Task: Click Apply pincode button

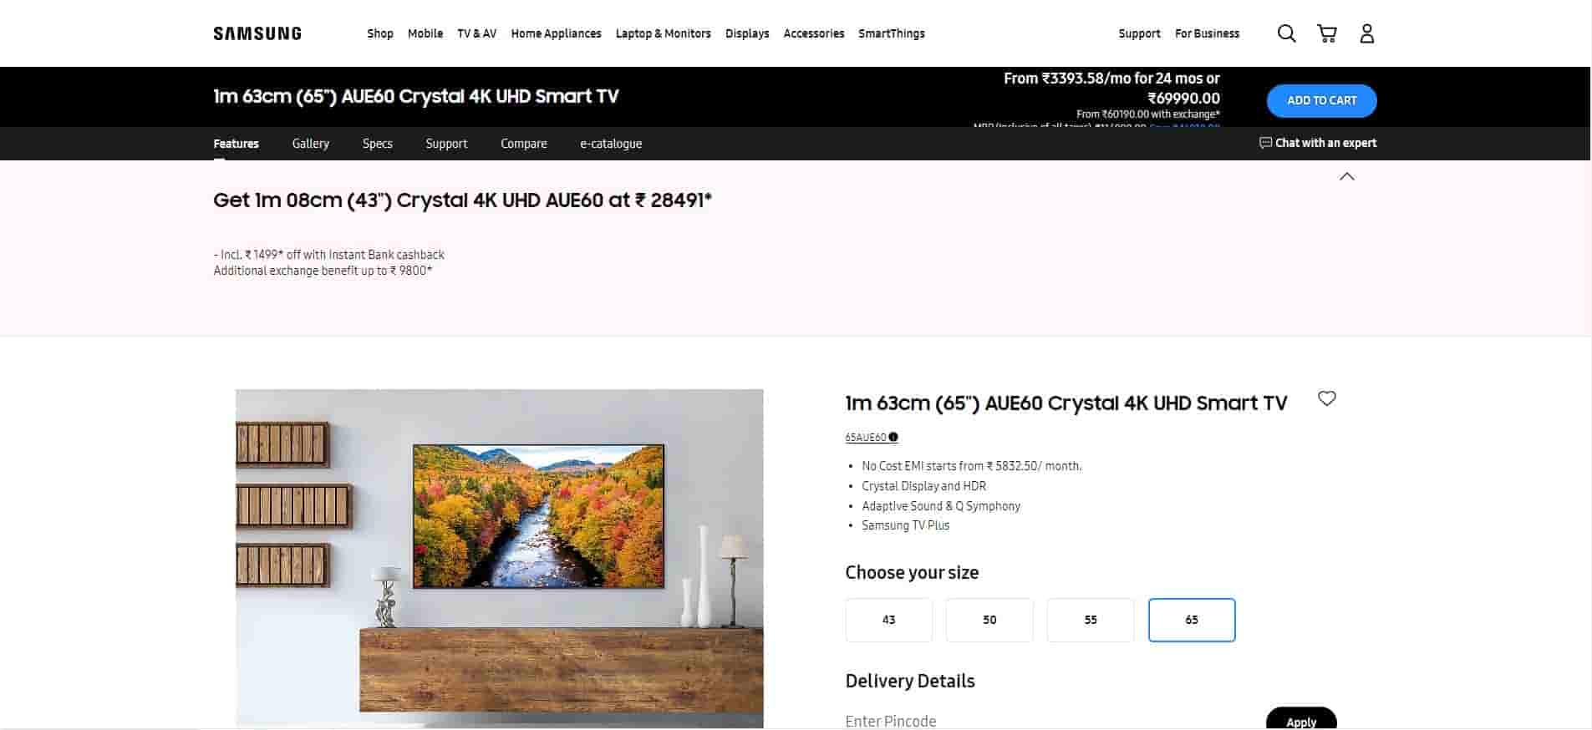Action: pos(1301,720)
